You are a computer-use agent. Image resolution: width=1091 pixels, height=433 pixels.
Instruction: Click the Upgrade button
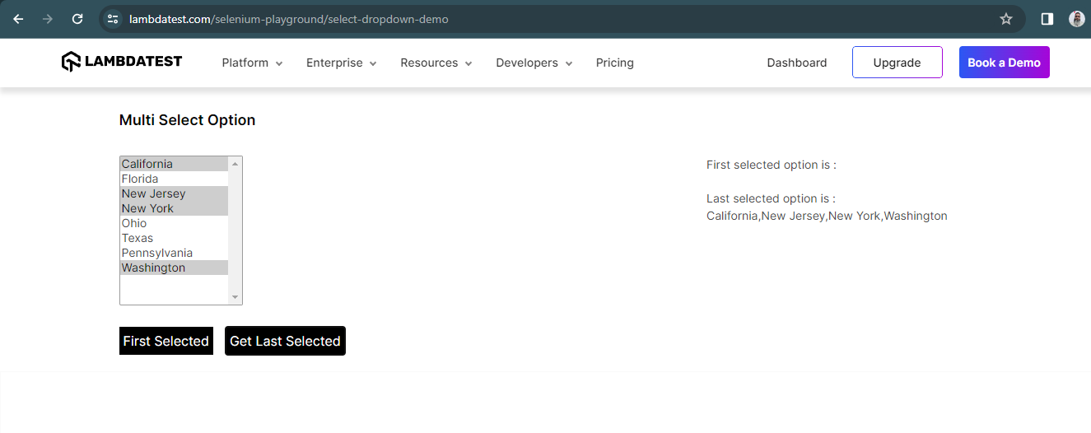(x=897, y=63)
